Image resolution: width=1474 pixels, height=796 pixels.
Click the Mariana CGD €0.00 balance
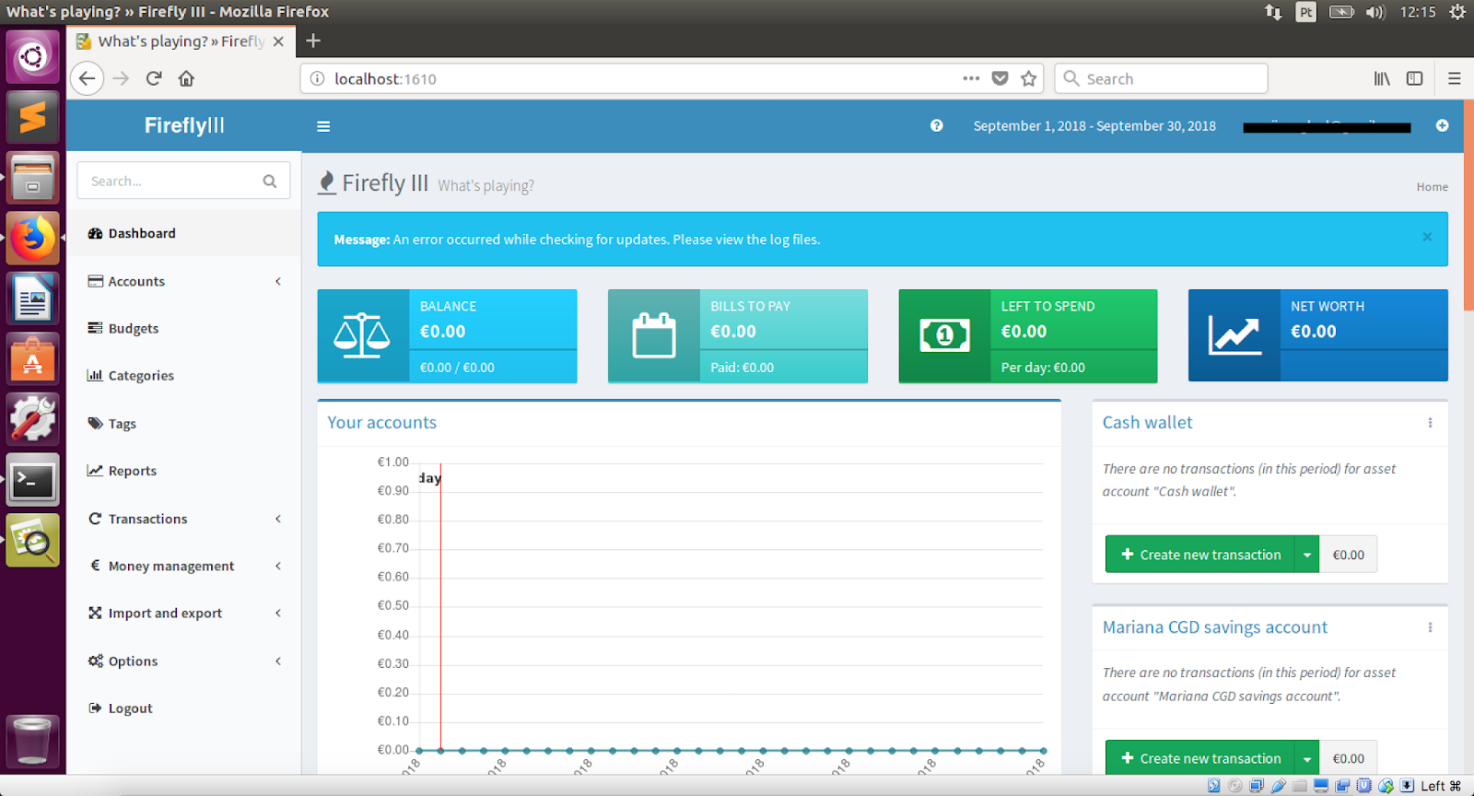click(1349, 758)
